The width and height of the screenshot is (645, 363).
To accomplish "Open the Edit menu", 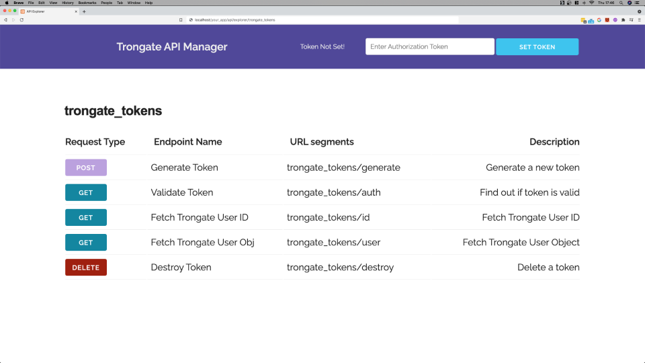I will pyautogui.click(x=42, y=3).
